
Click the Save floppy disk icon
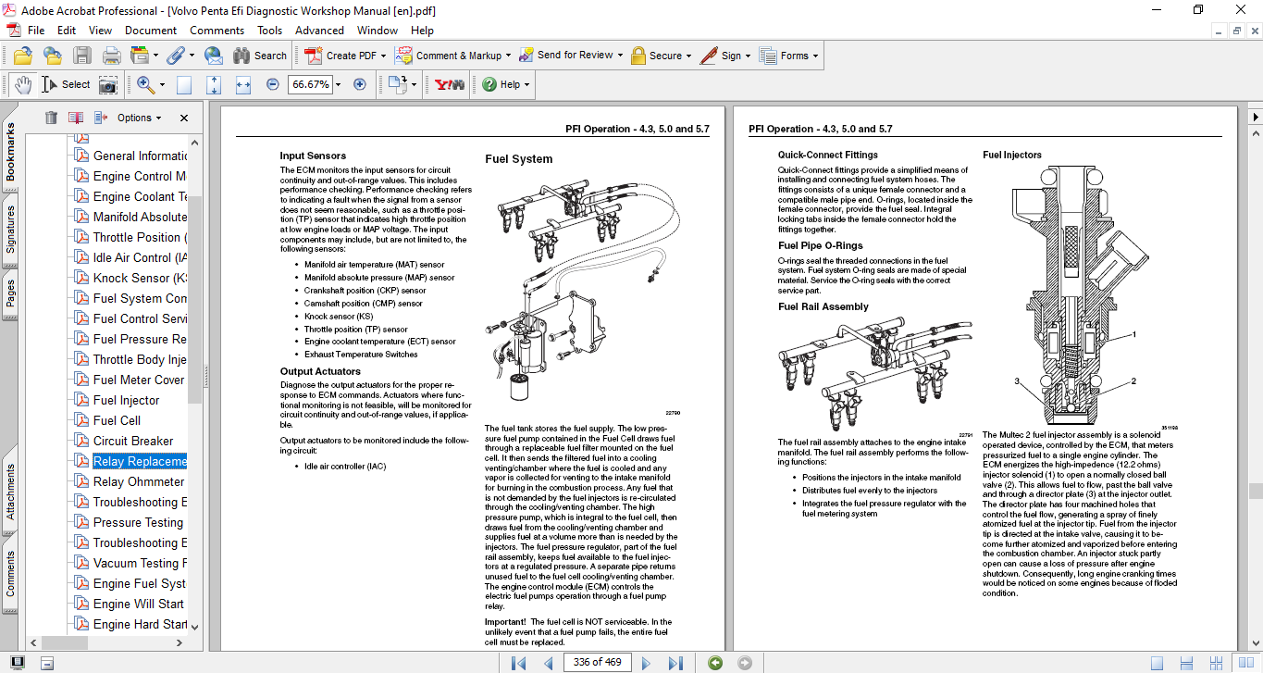(x=82, y=56)
